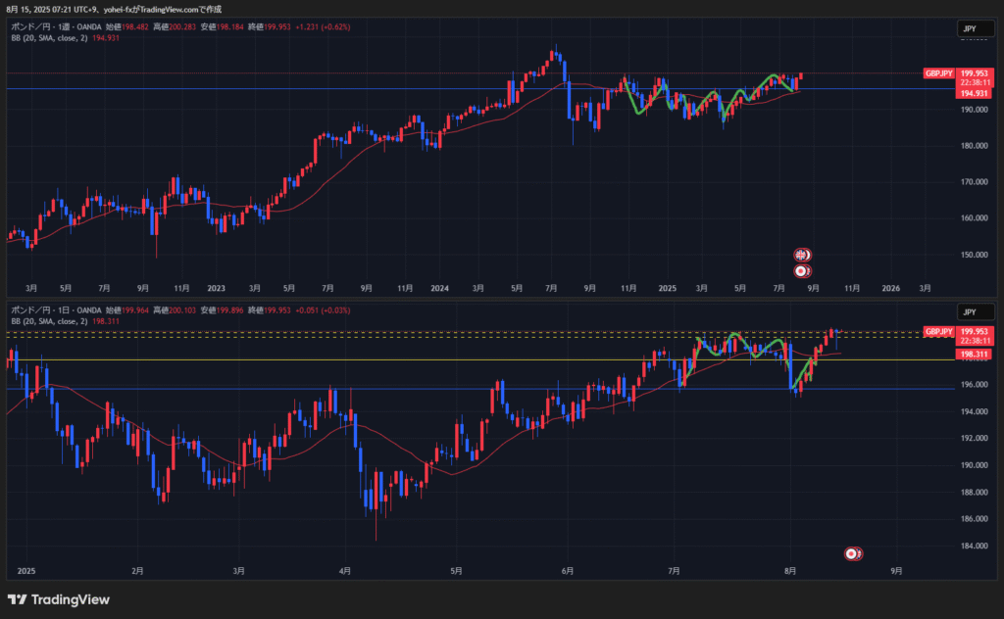Screen dimensions: 1004x619
Task: Click the GBPJPY price label on weekly chart
Action: coord(938,73)
